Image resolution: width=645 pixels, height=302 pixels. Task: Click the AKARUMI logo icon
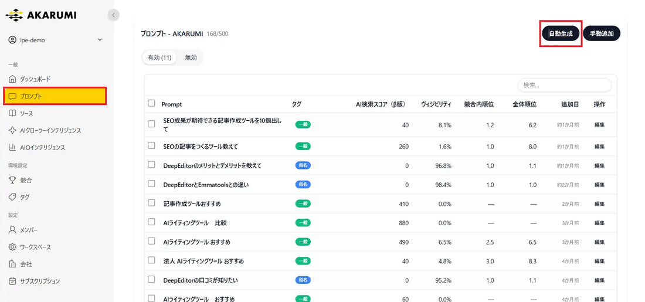[15, 15]
